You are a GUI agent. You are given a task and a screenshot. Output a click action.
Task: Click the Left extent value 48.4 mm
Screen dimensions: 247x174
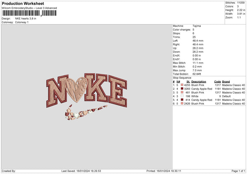pos(198,41)
